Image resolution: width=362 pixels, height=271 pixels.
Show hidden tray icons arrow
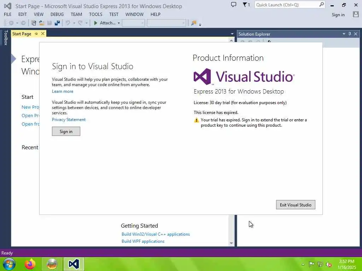click(x=303, y=264)
